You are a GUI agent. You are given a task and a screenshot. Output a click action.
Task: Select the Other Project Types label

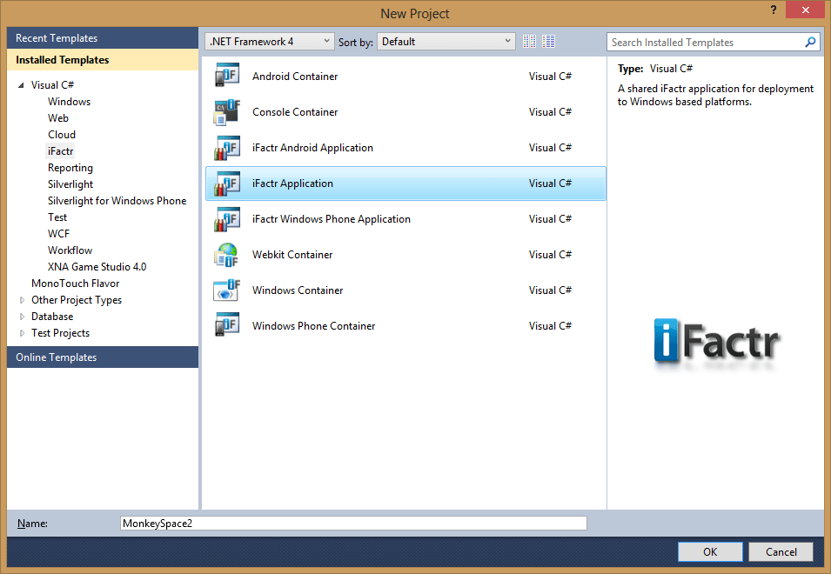coord(77,300)
